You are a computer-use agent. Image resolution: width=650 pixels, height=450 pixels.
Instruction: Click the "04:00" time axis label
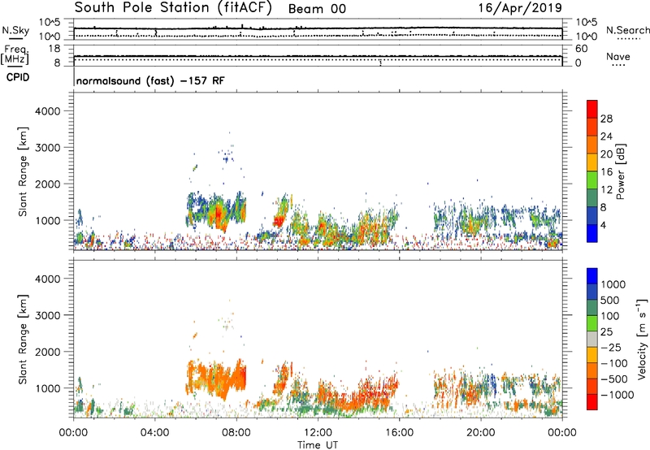(x=154, y=433)
